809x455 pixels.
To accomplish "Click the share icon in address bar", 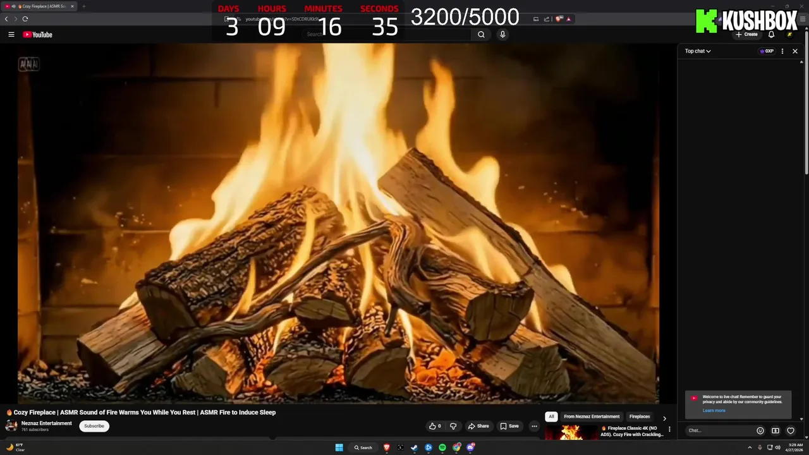I will click(546, 19).
